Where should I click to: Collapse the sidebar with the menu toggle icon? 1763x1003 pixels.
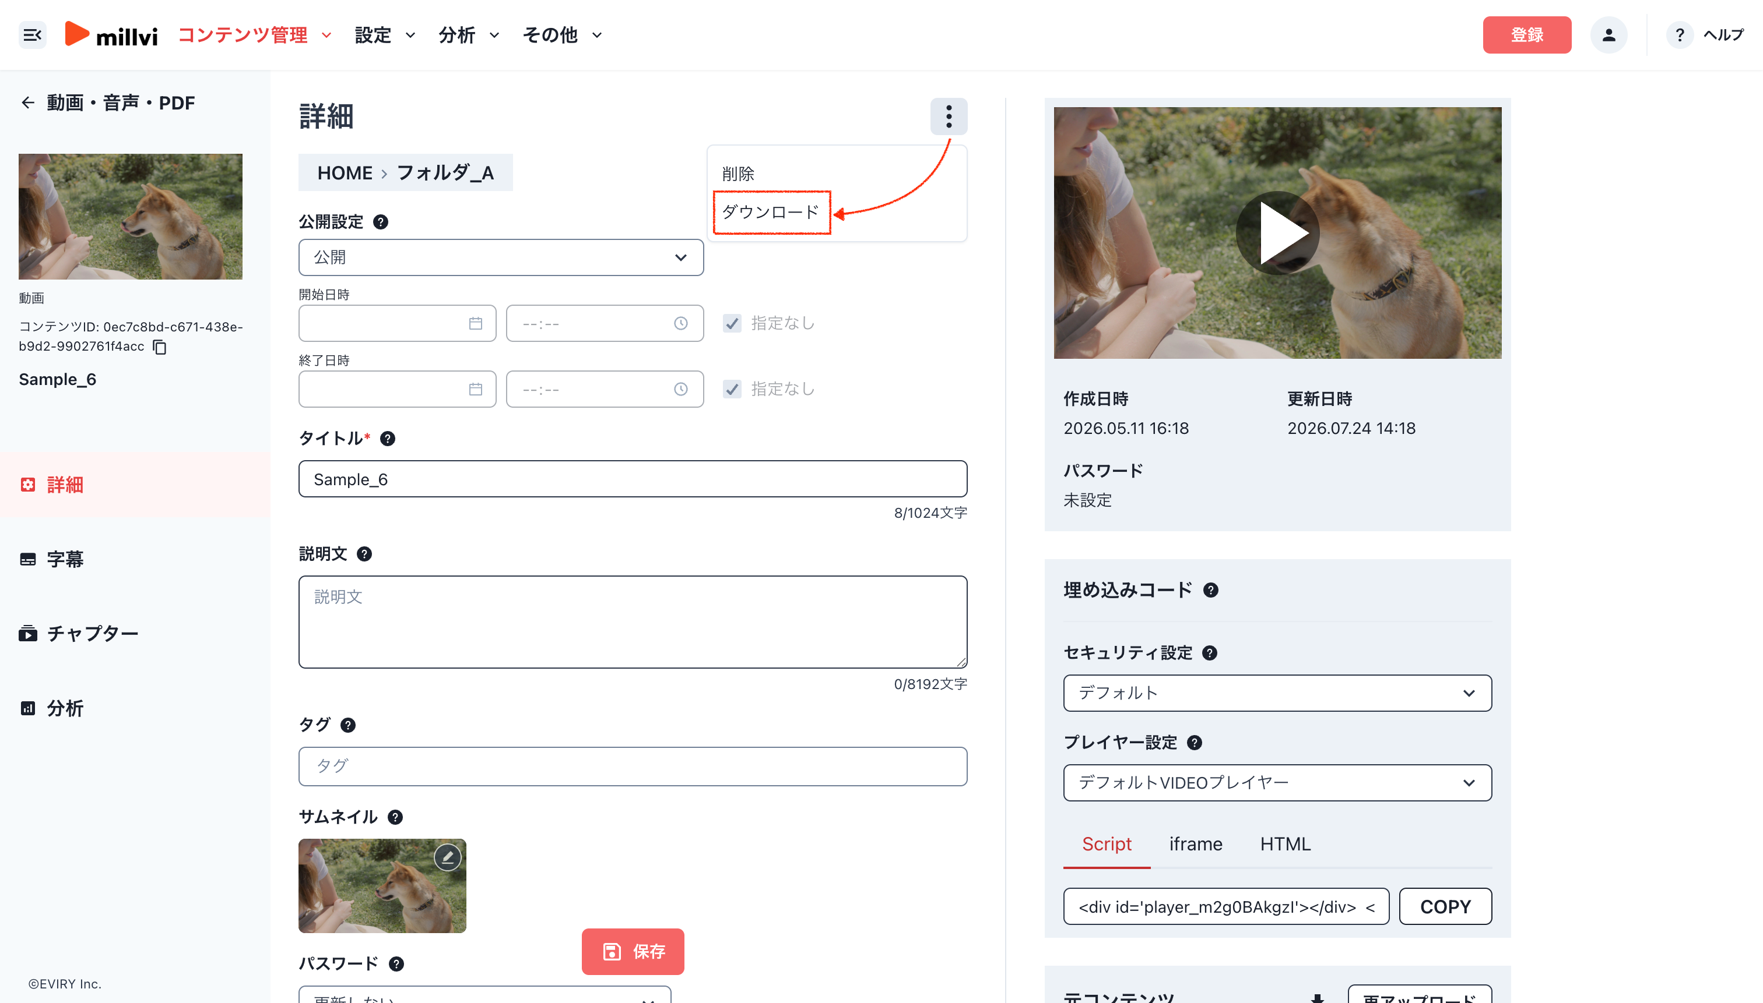[33, 35]
